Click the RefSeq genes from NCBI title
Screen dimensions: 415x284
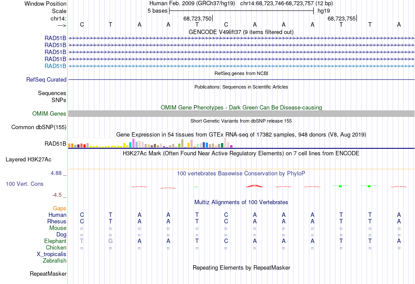pyautogui.click(x=241, y=73)
